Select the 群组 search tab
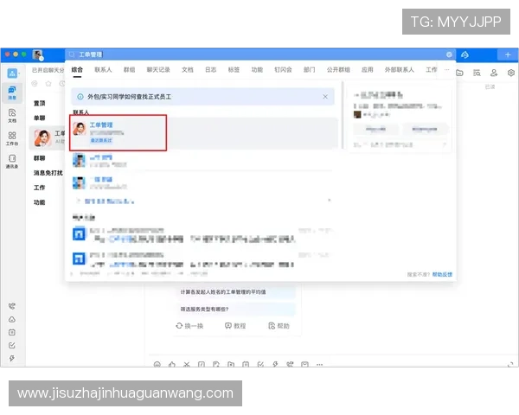Viewport: 519px width, 415px height. coord(129,69)
